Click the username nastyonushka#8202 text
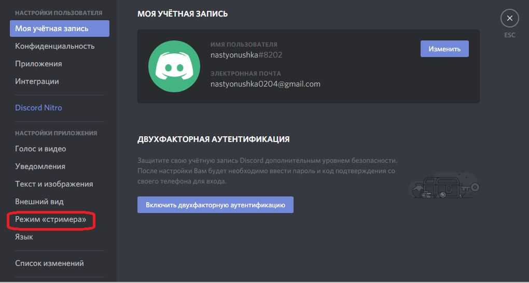This screenshot has height=283, width=529. coord(246,54)
